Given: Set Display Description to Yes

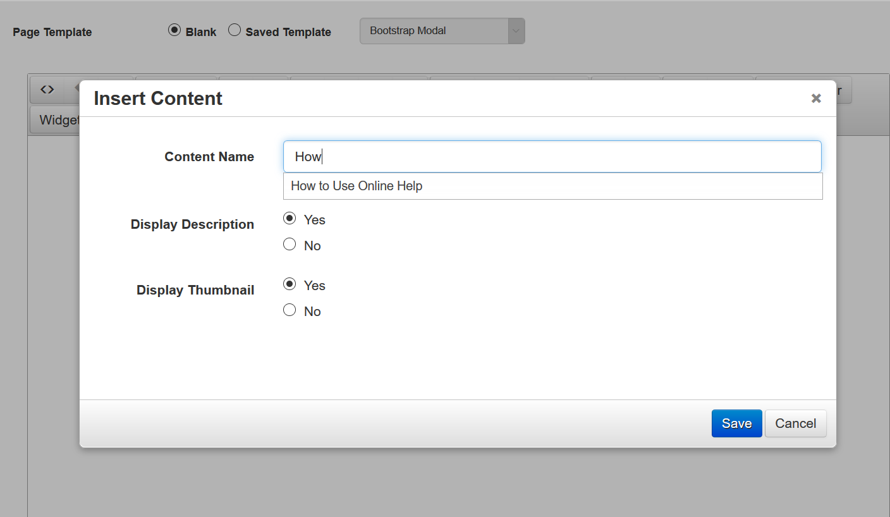Looking at the screenshot, I should [290, 219].
